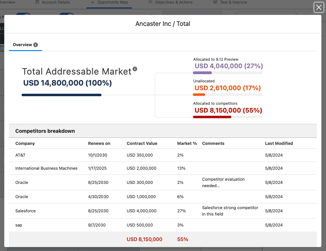The width and height of the screenshot is (326, 251).
Task: Click the info icon next to Overview
Action: (x=35, y=45)
